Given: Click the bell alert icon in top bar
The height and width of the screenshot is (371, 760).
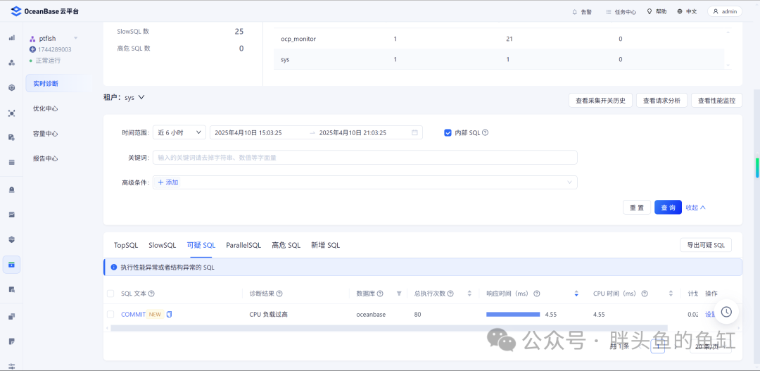Looking at the screenshot, I should tap(575, 12).
